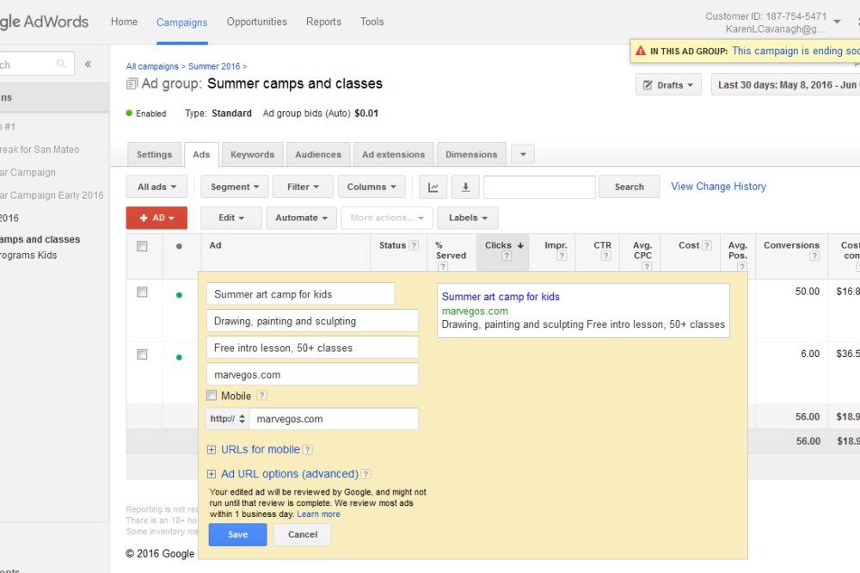Open the Columns dropdown
Viewport: 860px width, 573px height.
click(372, 188)
